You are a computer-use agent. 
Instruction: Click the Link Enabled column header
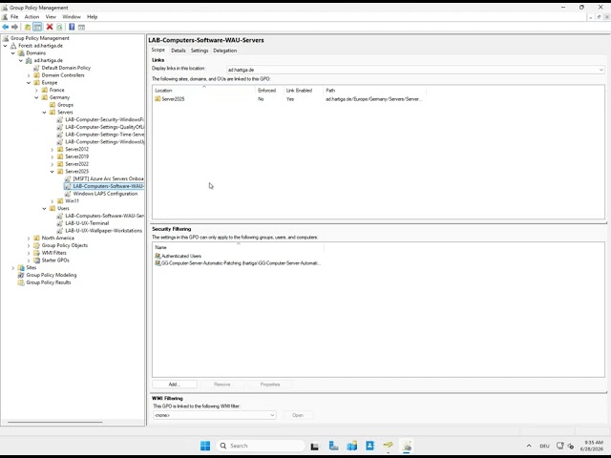pyautogui.click(x=304, y=91)
